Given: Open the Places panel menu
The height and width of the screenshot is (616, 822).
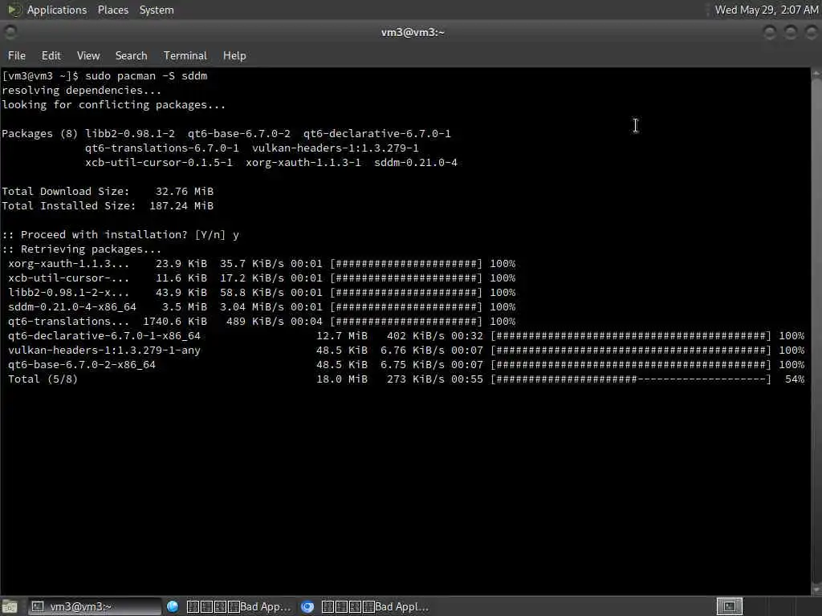Looking at the screenshot, I should (112, 10).
